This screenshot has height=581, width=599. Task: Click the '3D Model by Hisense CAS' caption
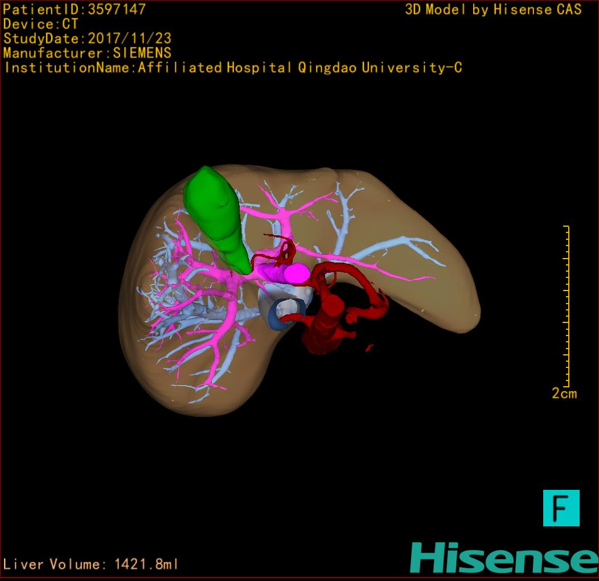point(493,10)
